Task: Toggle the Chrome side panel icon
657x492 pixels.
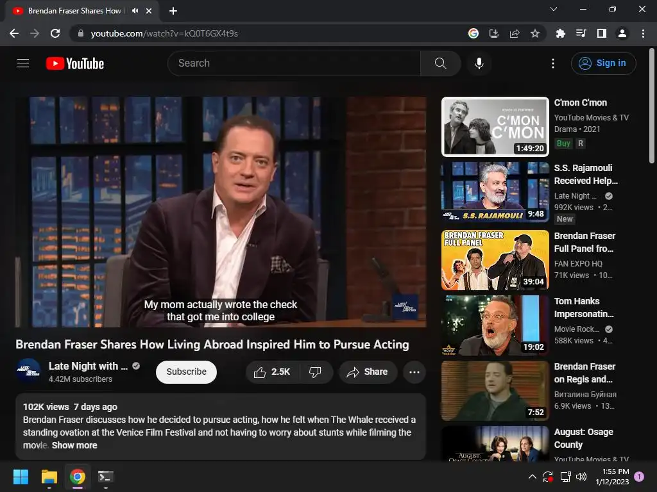Action: (x=602, y=33)
